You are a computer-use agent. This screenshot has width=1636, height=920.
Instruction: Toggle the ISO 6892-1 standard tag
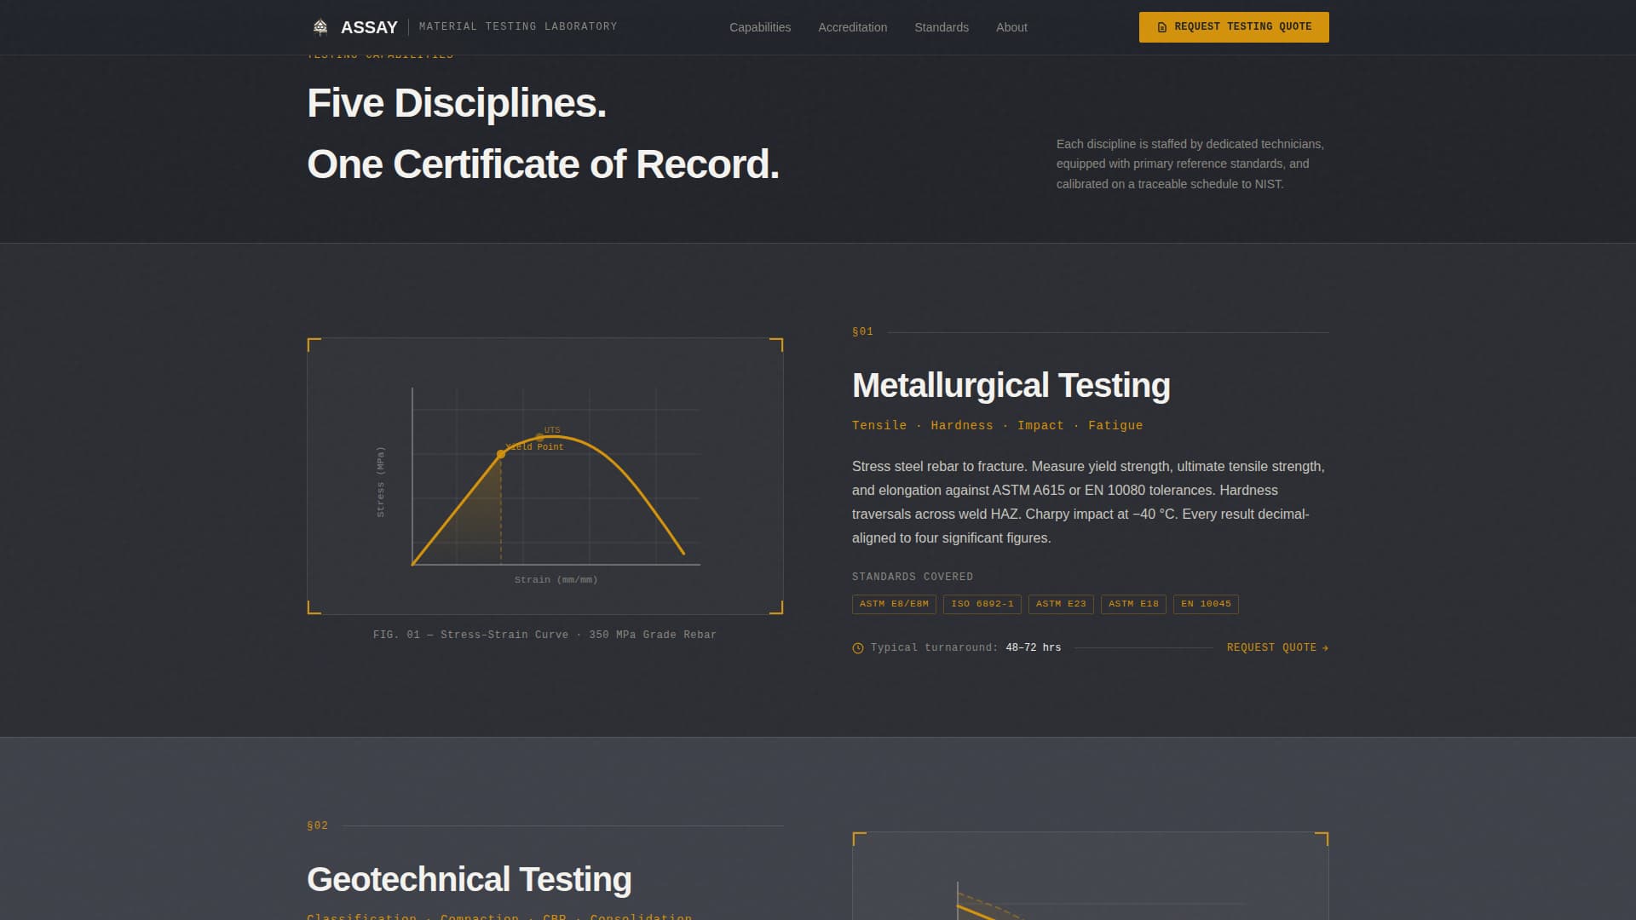(982, 604)
